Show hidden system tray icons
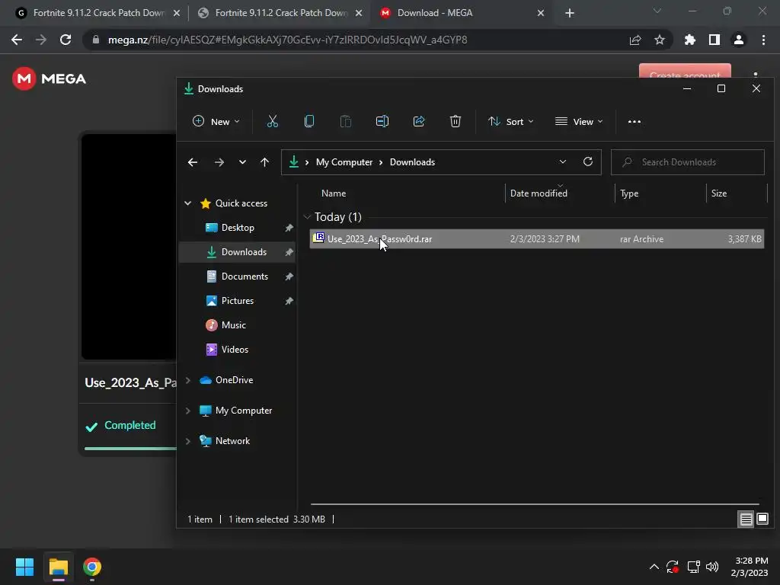 coord(654,567)
